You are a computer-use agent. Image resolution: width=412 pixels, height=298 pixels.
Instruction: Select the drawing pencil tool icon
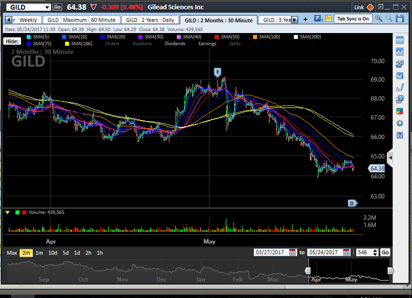coord(400,88)
